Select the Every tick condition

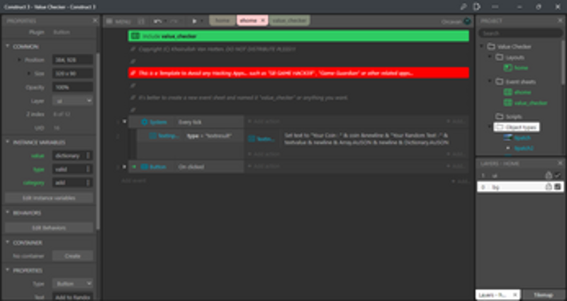(x=190, y=122)
